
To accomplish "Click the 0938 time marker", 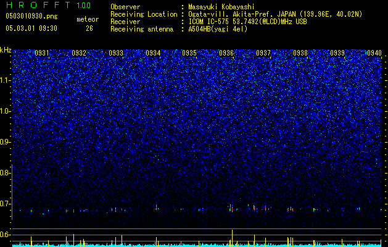I will (300, 52).
